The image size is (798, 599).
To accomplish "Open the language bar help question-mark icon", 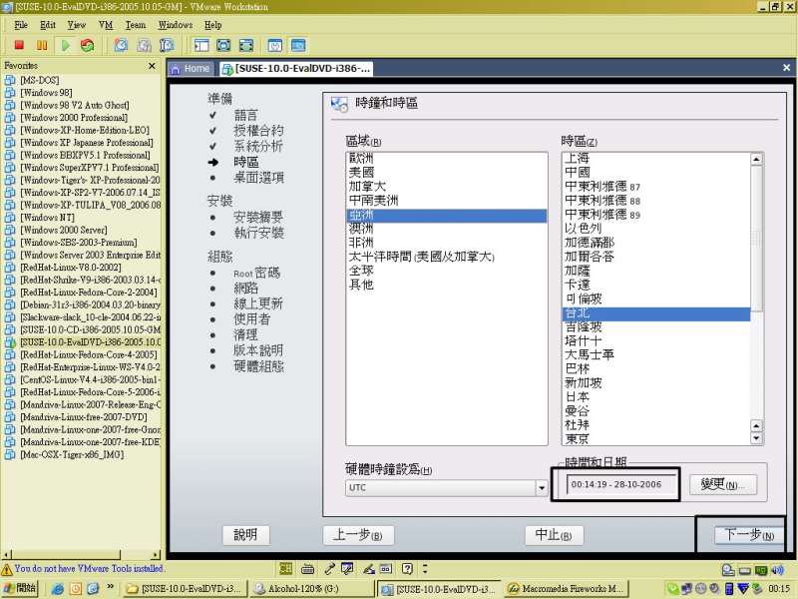I will click(407, 568).
